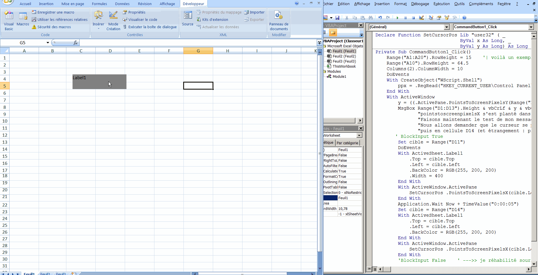Viewport: 538px width, 275px height.
Task: Close the Properties - Feuil1 pane
Action: (361, 128)
